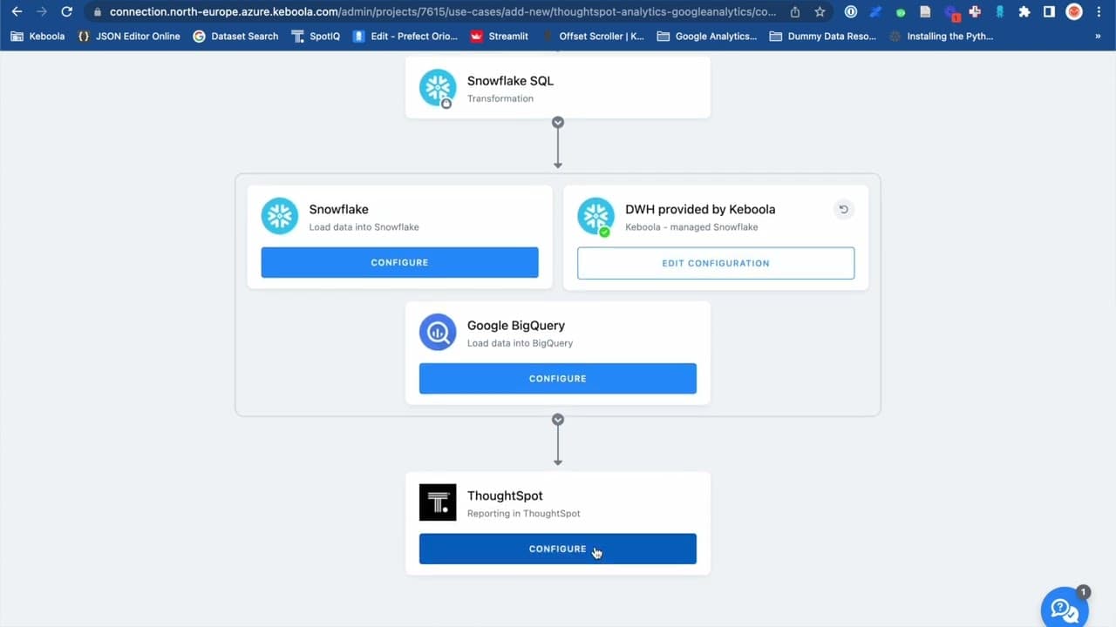Screen dimensions: 1116x627
Task: Open the Google Analytics bookmarks folder
Action: (x=707, y=37)
